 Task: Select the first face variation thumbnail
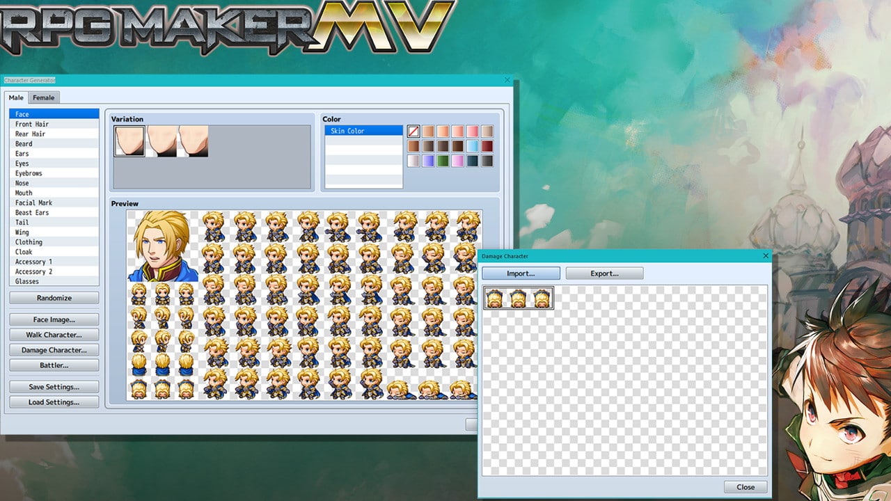tap(129, 141)
